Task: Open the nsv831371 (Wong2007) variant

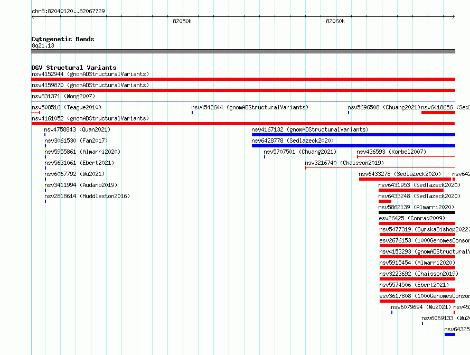Action: coord(63,96)
